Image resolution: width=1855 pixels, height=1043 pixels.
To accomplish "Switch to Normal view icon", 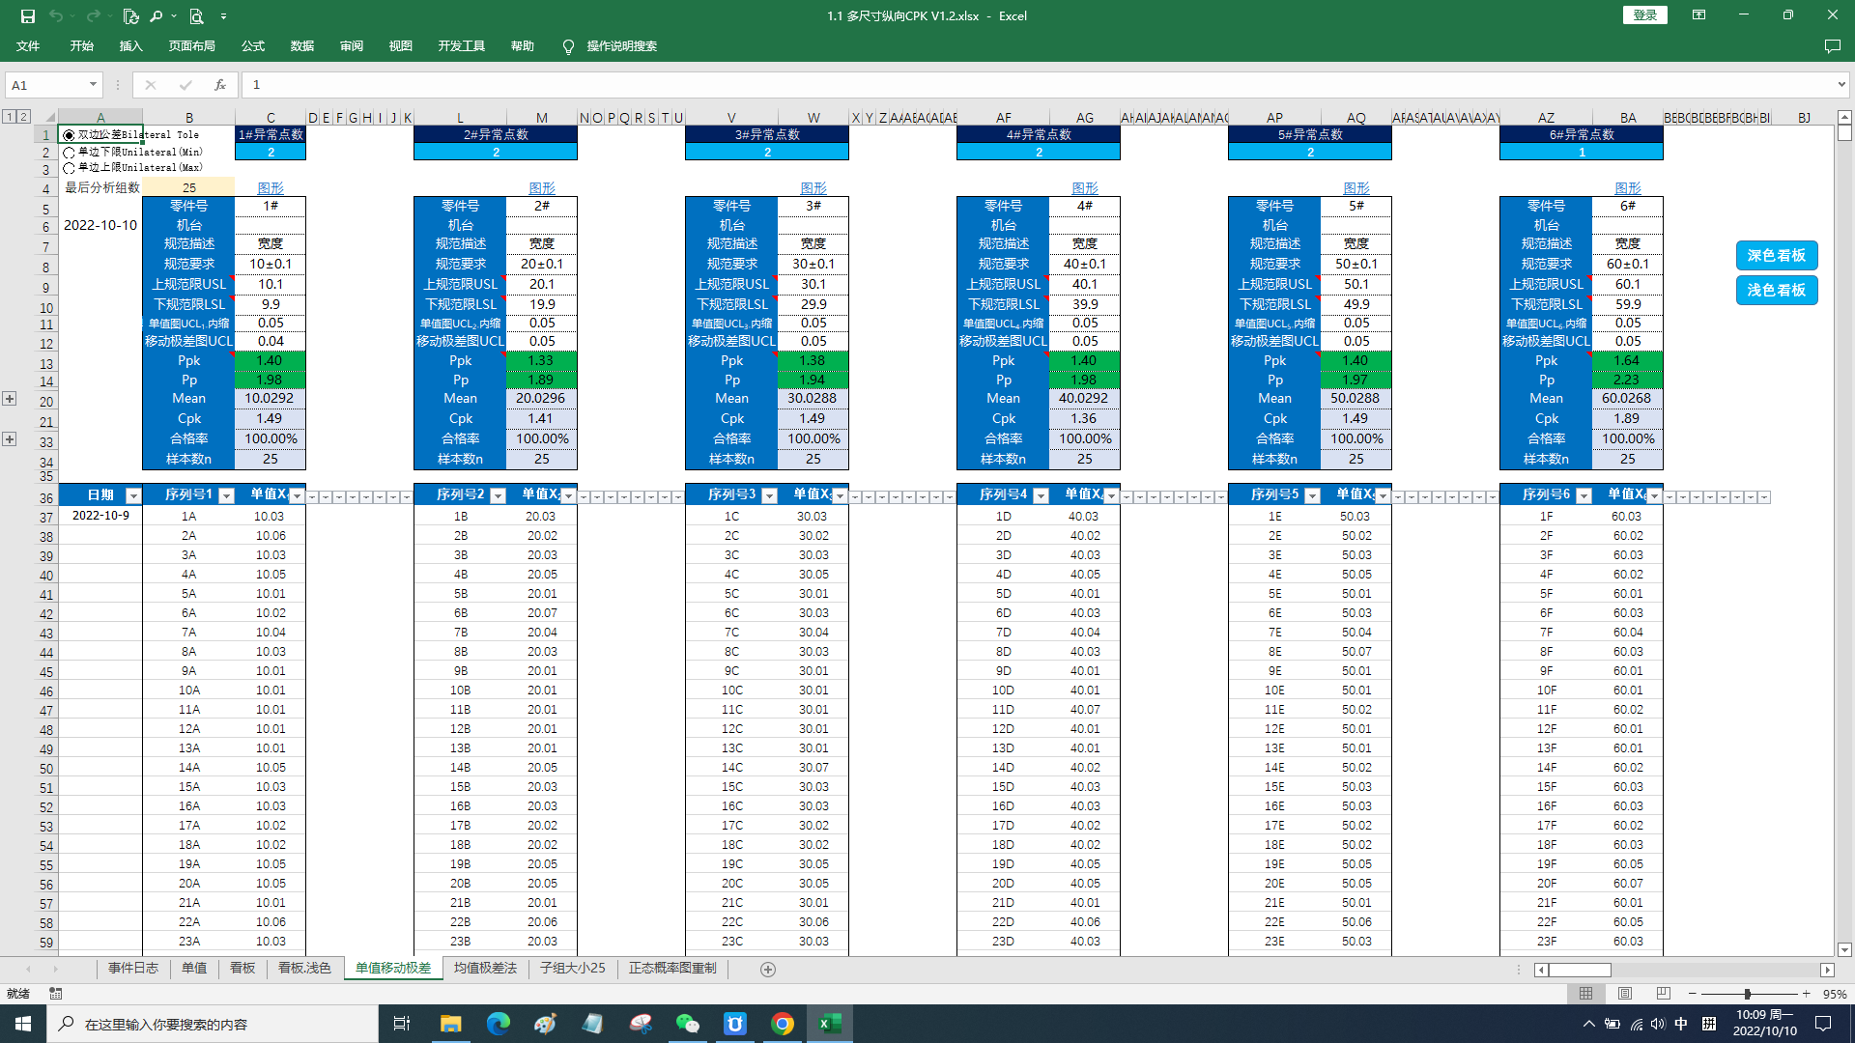I will [x=1586, y=994].
